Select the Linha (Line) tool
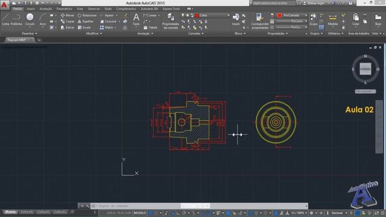This screenshot has width=386, height=217. pos(5,19)
